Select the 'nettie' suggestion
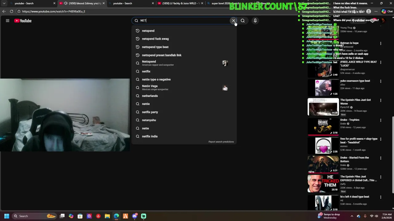The width and height of the screenshot is (394, 221). tap(184, 104)
